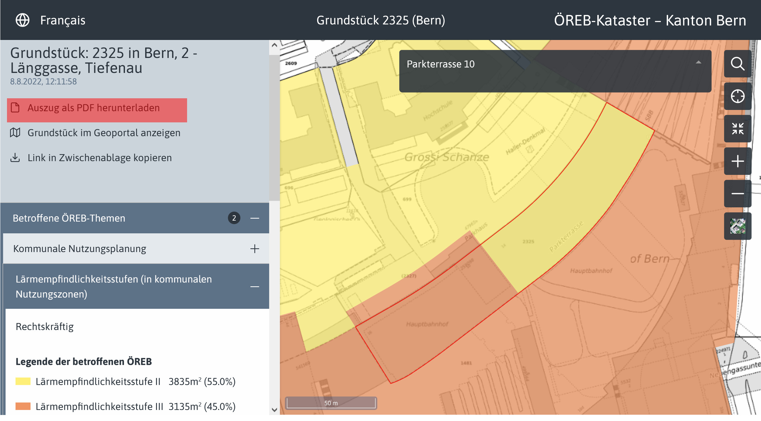Screen dimensions: 761x421
Task: Click the badge showing 2 themes
Action: coord(234,218)
